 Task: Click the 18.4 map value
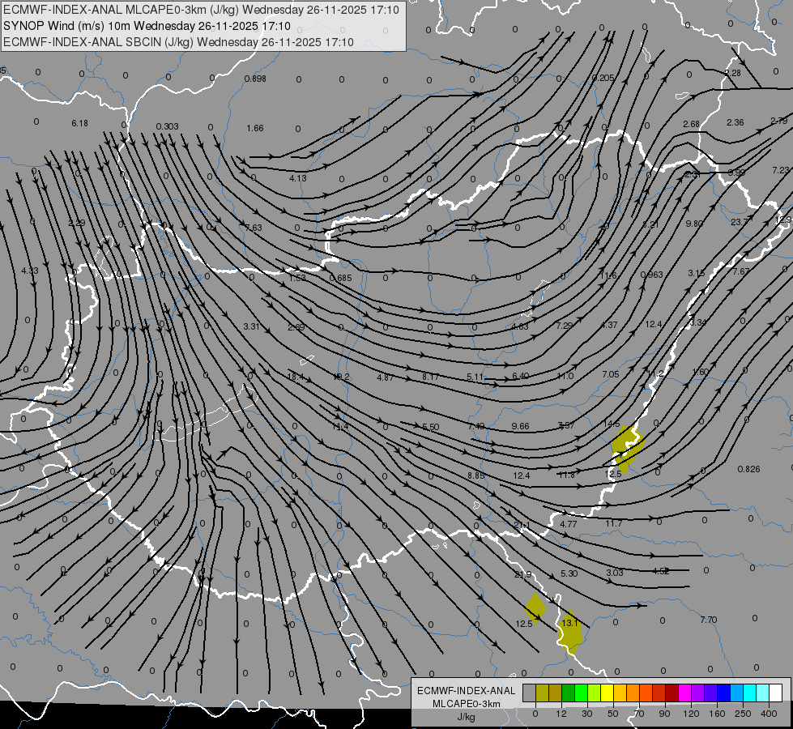[296, 377]
